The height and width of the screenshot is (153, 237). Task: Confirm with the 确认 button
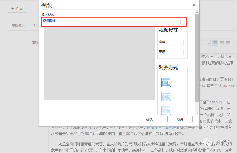tap(149, 119)
